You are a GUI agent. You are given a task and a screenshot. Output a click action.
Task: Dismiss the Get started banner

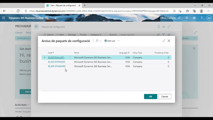[x=194, y=48]
